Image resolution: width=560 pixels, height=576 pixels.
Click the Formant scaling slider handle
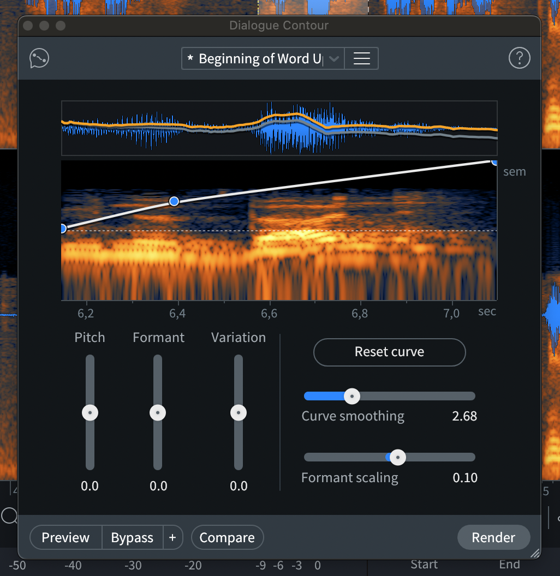pos(397,457)
